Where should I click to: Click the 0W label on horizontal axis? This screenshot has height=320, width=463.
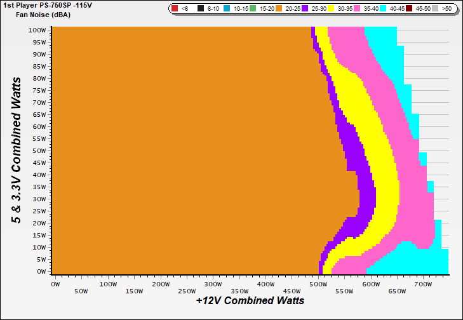pos(55,283)
